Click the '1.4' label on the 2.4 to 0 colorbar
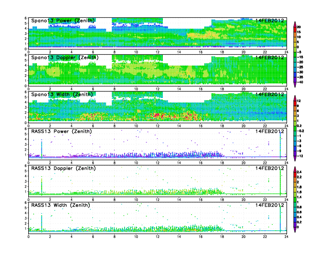 pos(300,197)
